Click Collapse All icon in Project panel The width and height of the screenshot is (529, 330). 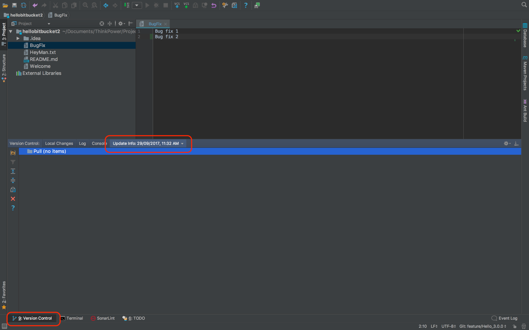110,23
